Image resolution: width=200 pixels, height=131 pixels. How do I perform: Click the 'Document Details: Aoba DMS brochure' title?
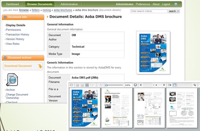85,17
